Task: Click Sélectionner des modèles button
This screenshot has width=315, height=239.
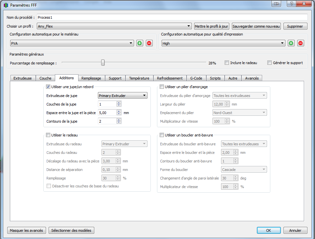Action: pyautogui.click(x=71, y=230)
